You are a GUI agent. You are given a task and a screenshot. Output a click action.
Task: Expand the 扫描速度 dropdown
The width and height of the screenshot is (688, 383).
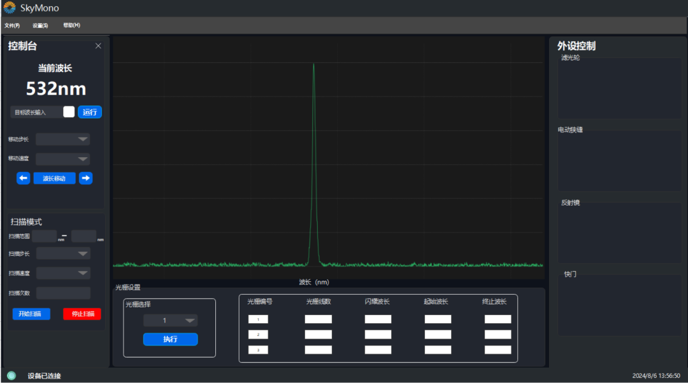point(63,273)
